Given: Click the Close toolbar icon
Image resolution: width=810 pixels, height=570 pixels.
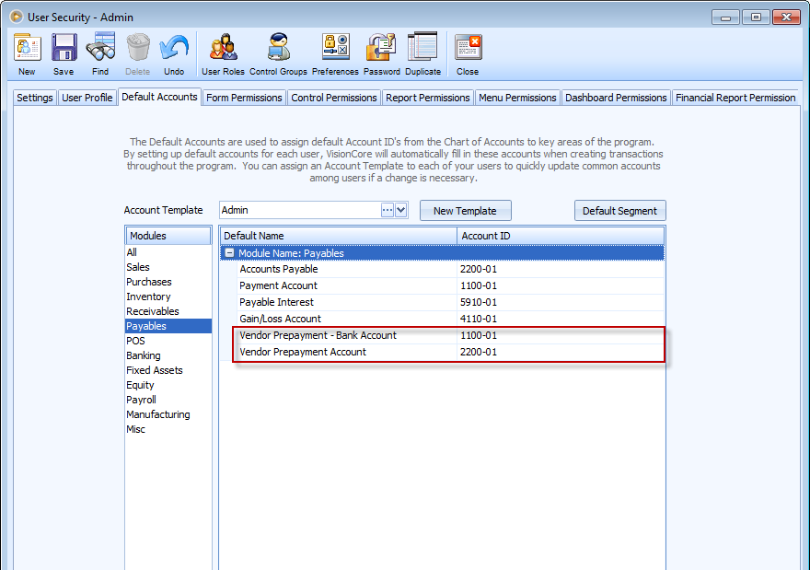Looking at the screenshot, I should (x=468, y=53).
